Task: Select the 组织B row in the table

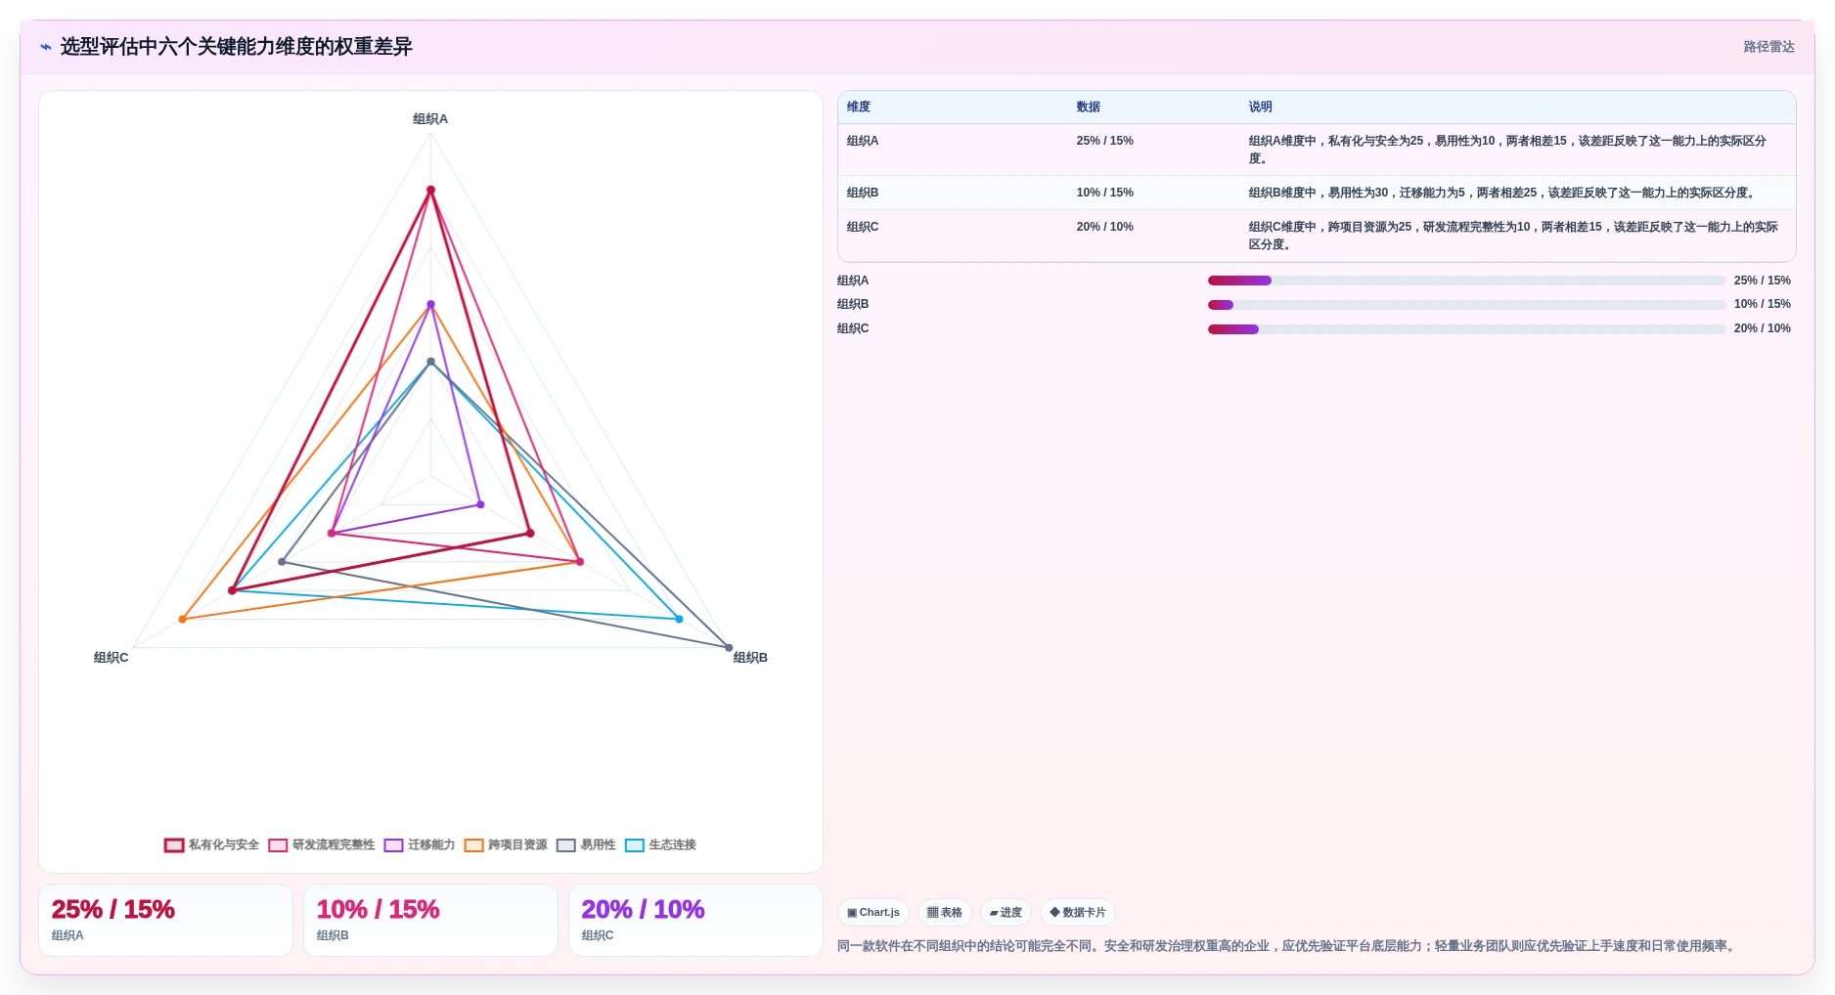Action: [x=1317, y=193]
